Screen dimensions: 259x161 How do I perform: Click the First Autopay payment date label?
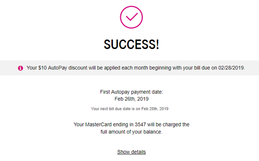(132, 92)
